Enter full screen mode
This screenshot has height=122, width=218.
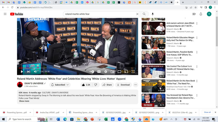pos(133,72)
